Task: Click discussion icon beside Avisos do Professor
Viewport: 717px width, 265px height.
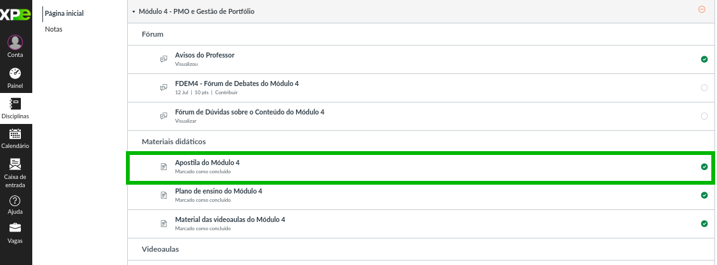Action: coord(163,59)
